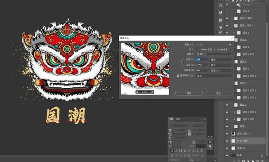The height and width of the screenshot is (162, 269).
Task: Toggle Subscript in the Character panel
Action: coord(193,151)
